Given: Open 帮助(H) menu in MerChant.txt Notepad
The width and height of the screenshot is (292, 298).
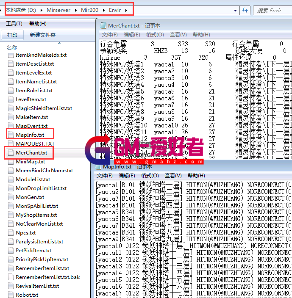Looking at the screenshot, I should point(201,35).
